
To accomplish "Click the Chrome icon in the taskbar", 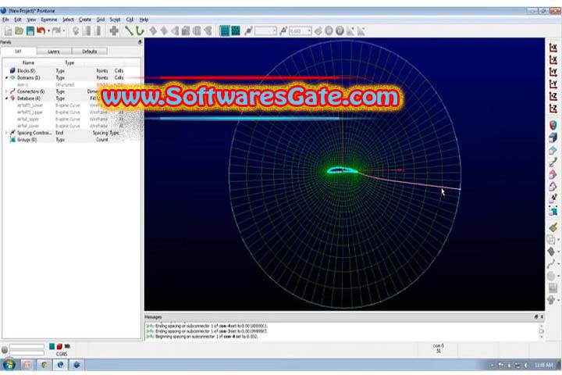I will point(44,365).
